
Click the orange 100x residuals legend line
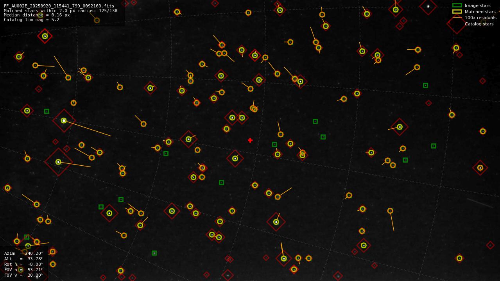[457, 18]
